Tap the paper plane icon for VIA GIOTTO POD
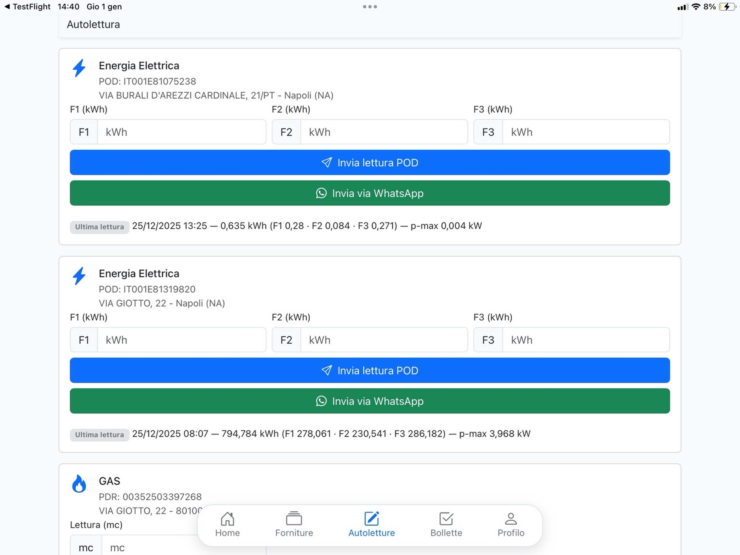Viewport: 740px width, 555px height. [x=327, y=370]
